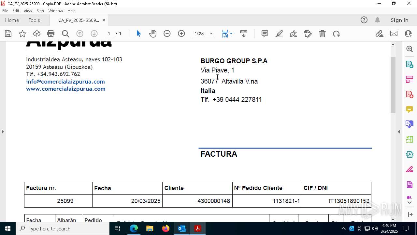The image size is (417, 235).
Task: Expand the left navigation pane arrow
Action: 3,132
